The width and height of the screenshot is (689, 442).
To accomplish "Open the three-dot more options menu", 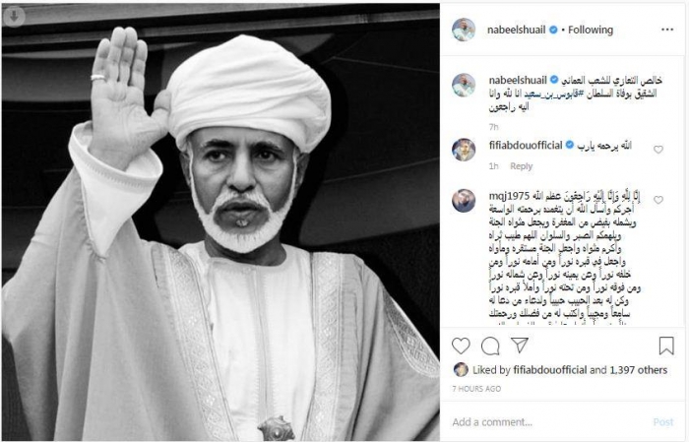I will coord(667,30).
